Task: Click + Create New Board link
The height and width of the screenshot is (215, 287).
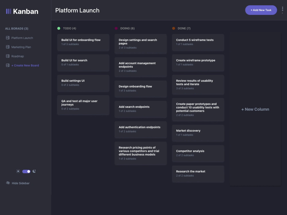Action: coord(25,65)
